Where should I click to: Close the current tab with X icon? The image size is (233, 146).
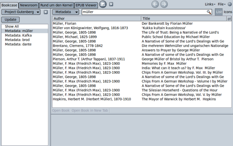(111, 4)
